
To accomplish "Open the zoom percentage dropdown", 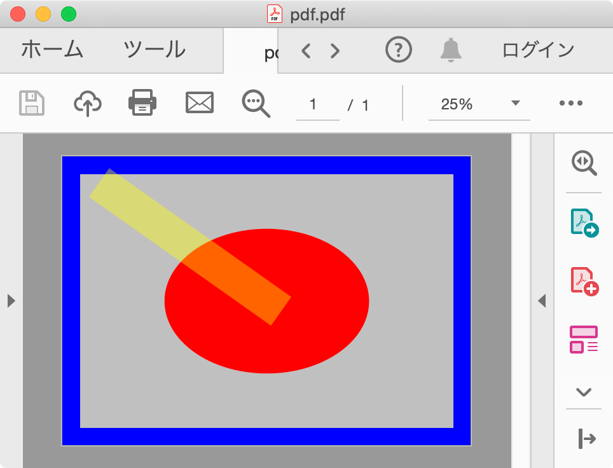I will pos(516,102).
